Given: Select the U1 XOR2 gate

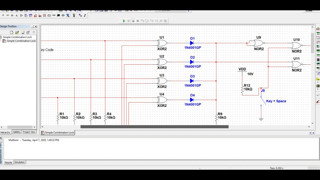Looking at the screenshot, I should (x=162, y=43).
